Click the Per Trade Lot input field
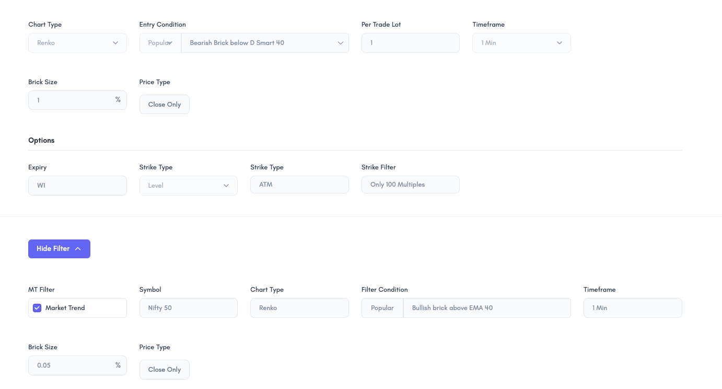The width and height of the screenshot is (722, 389). pyautogui.click(x=410, y=43)
